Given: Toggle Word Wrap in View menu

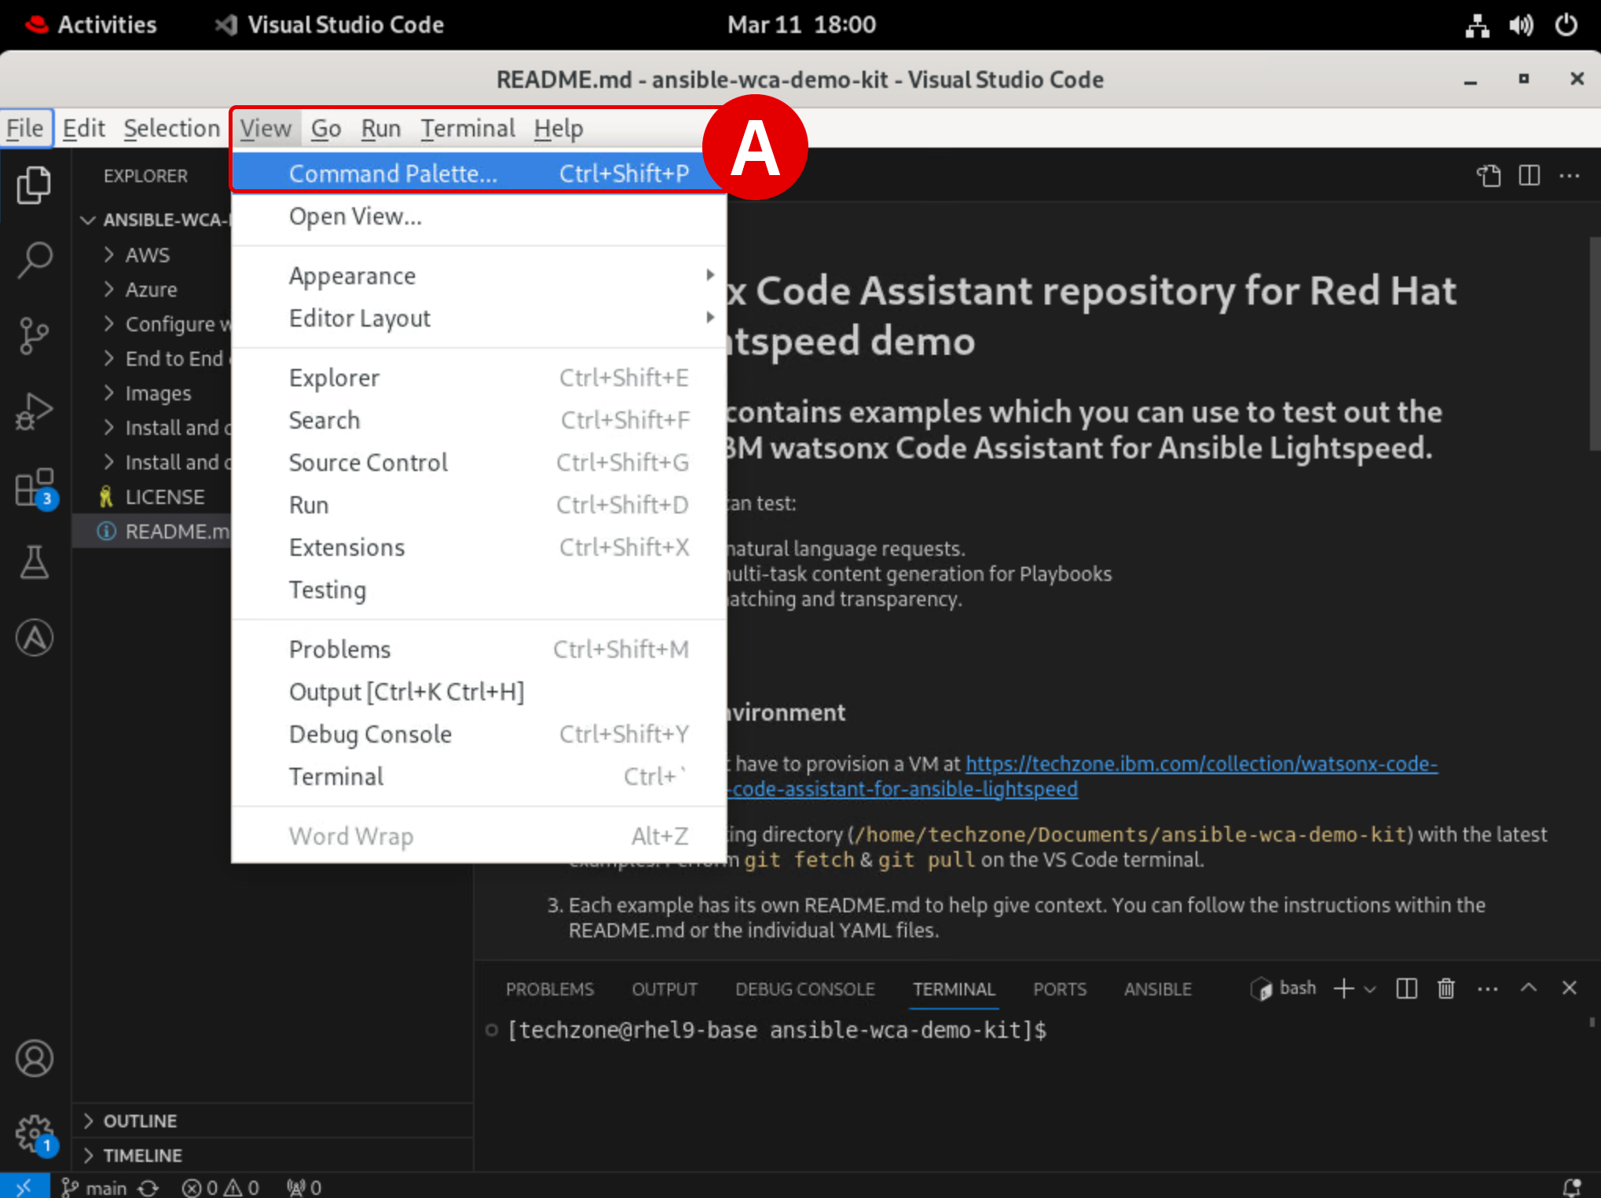Looking at the screenshot, I should pos(350,836).
